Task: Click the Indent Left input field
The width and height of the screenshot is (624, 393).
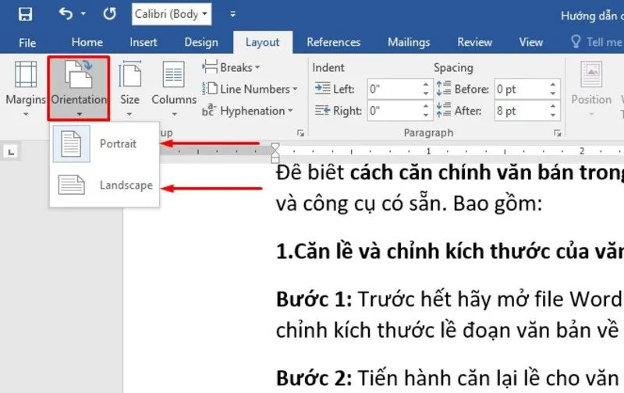Action: click(x=394, y=89)
